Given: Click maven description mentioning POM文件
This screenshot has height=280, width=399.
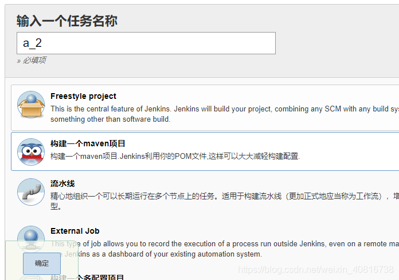Looking at the screenshot, I should coord(175,156).
